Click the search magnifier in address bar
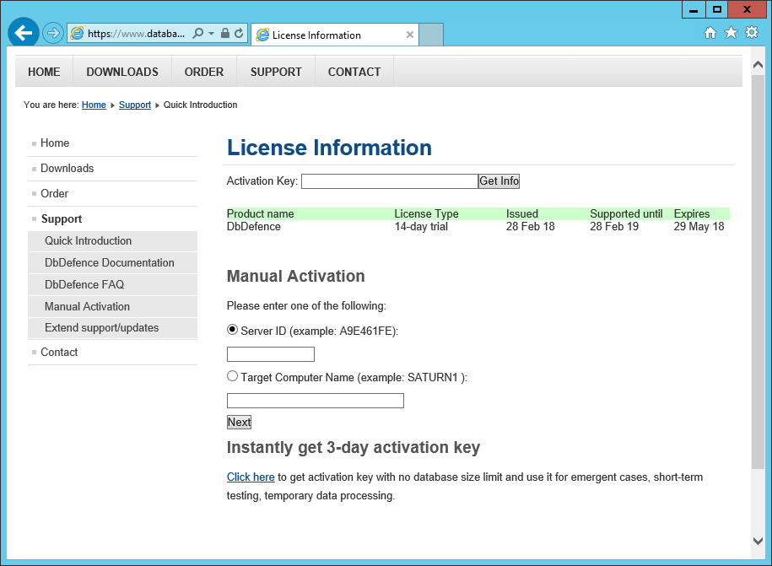772x566 pixels. (198, 34)
